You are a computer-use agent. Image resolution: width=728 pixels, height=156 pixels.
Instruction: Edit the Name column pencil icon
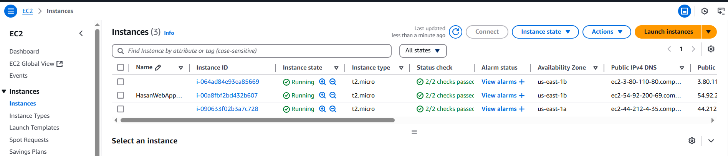point(158,68)
